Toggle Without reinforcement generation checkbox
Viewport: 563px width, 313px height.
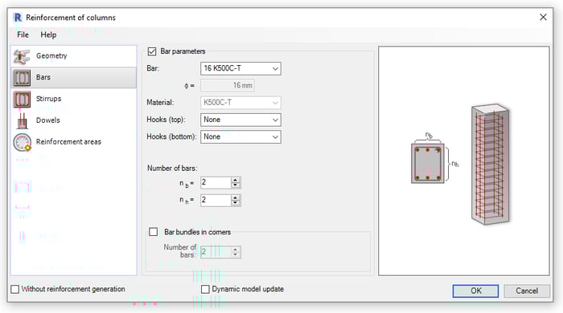15,290
